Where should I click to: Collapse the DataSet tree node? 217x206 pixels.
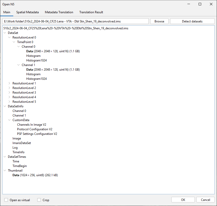(5, 33)
